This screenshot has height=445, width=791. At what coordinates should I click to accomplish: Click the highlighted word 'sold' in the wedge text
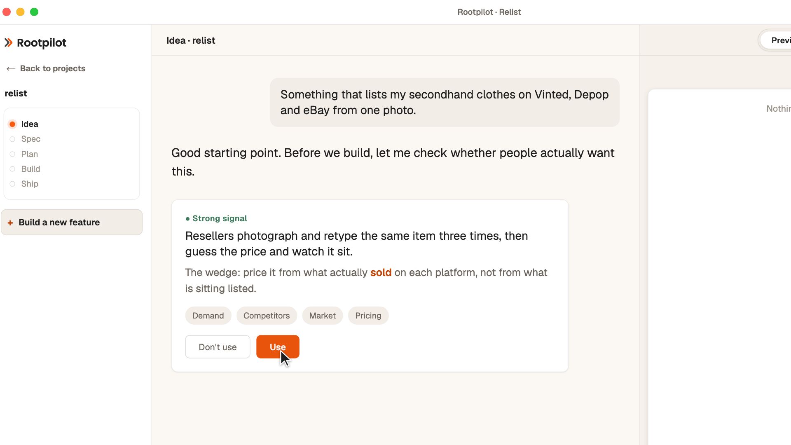point(381,273)
